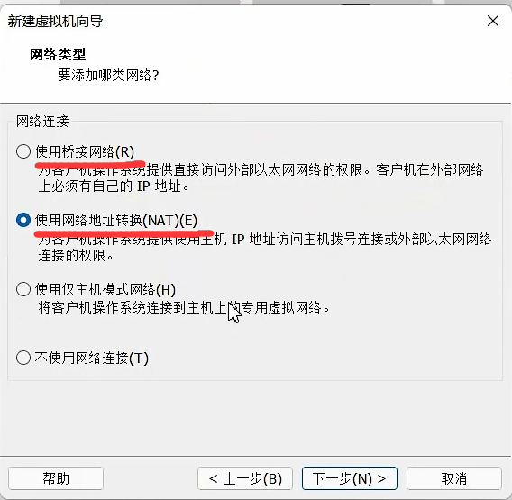Click the red underline beneath the NAT option

coord(124,233)
